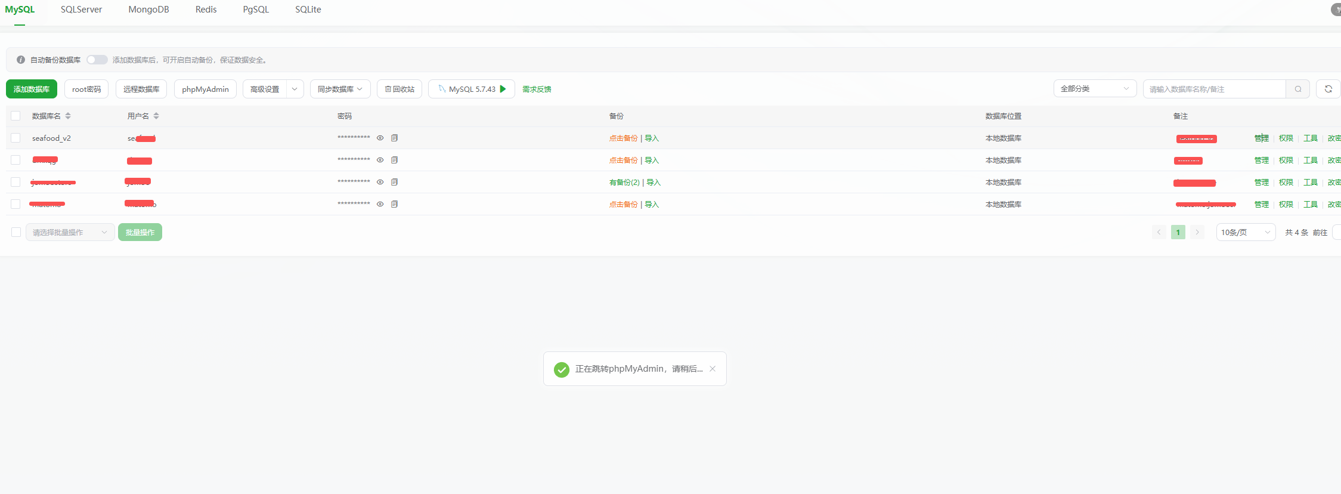Screen dimensions: 1341x494
Task: Click the search magnifier icon
Action: (x=1297, y=89)
